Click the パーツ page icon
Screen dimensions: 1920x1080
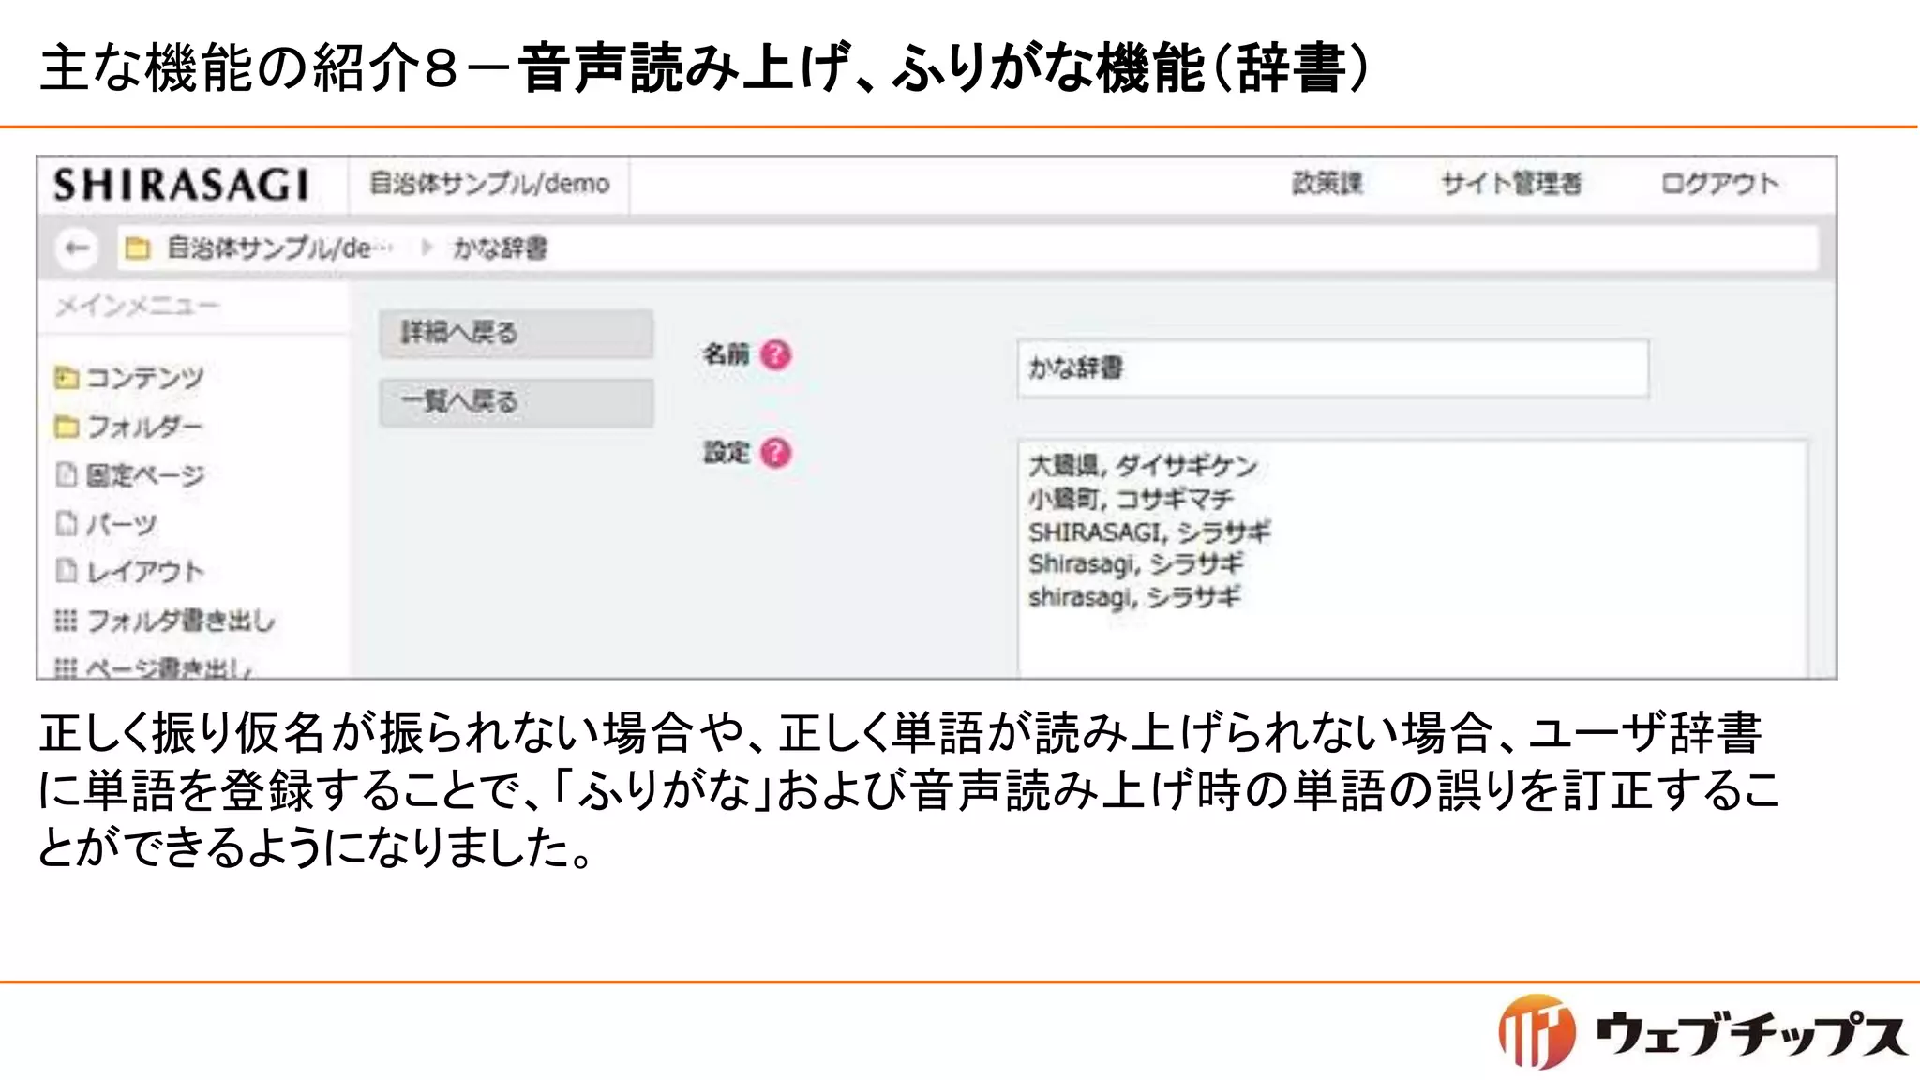[66, 523]
